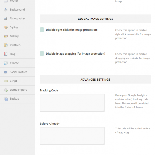Click the Blog book icon
Screen dimensions: 155x155
(x=6, y=54)
